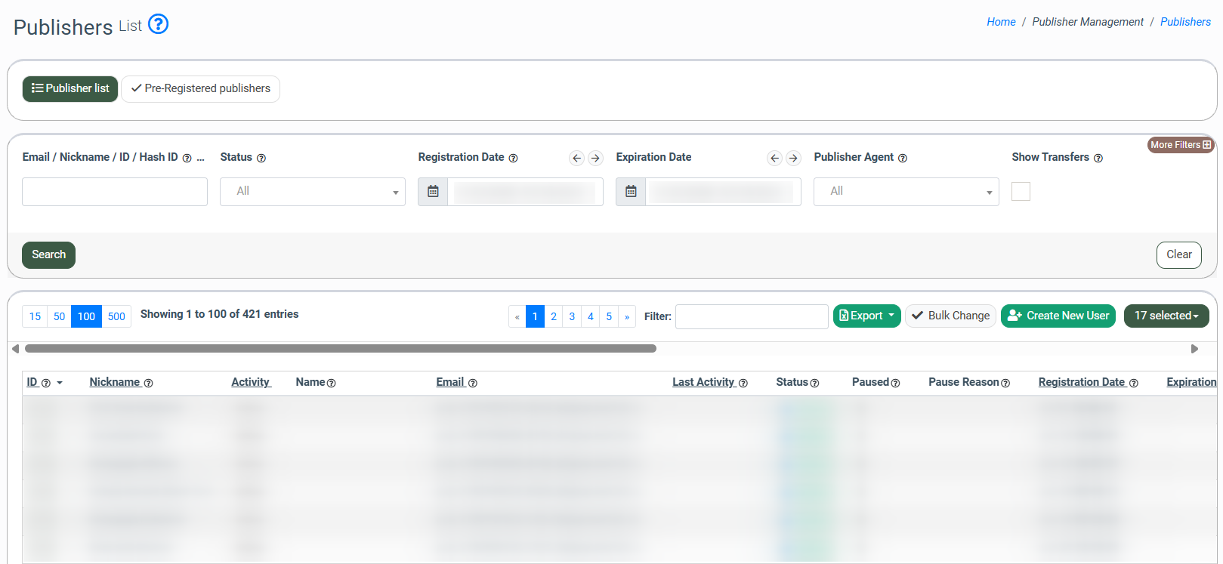The image size is (1223, 564).
Task: Click Create New User button
Action: tap(1058, 316)
